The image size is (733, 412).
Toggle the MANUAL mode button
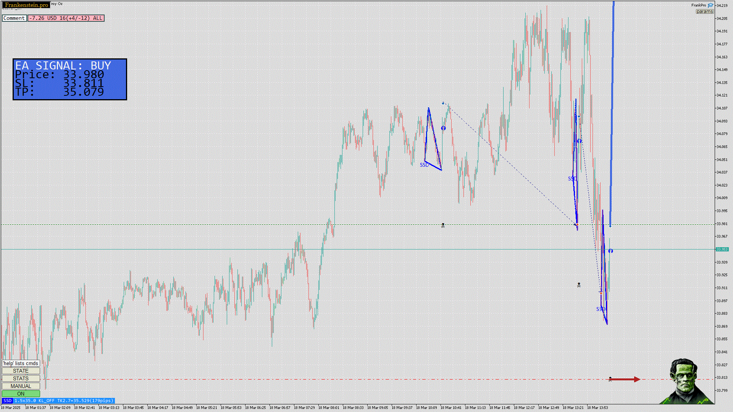click(21, 386)
